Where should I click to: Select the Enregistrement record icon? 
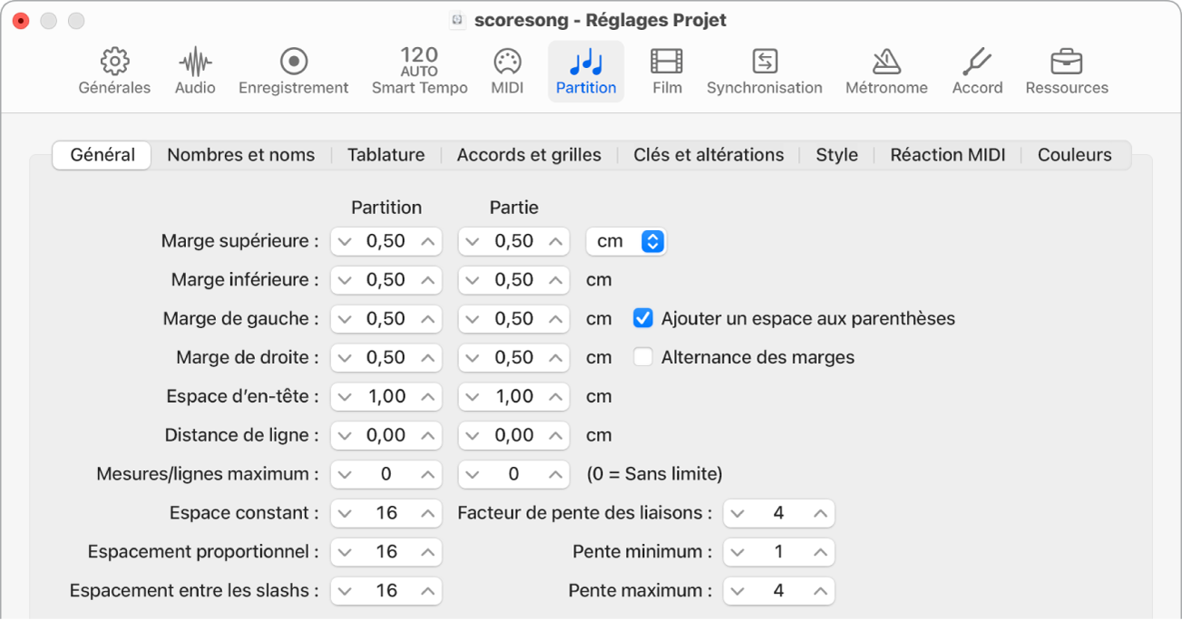(x=293, y=71)
